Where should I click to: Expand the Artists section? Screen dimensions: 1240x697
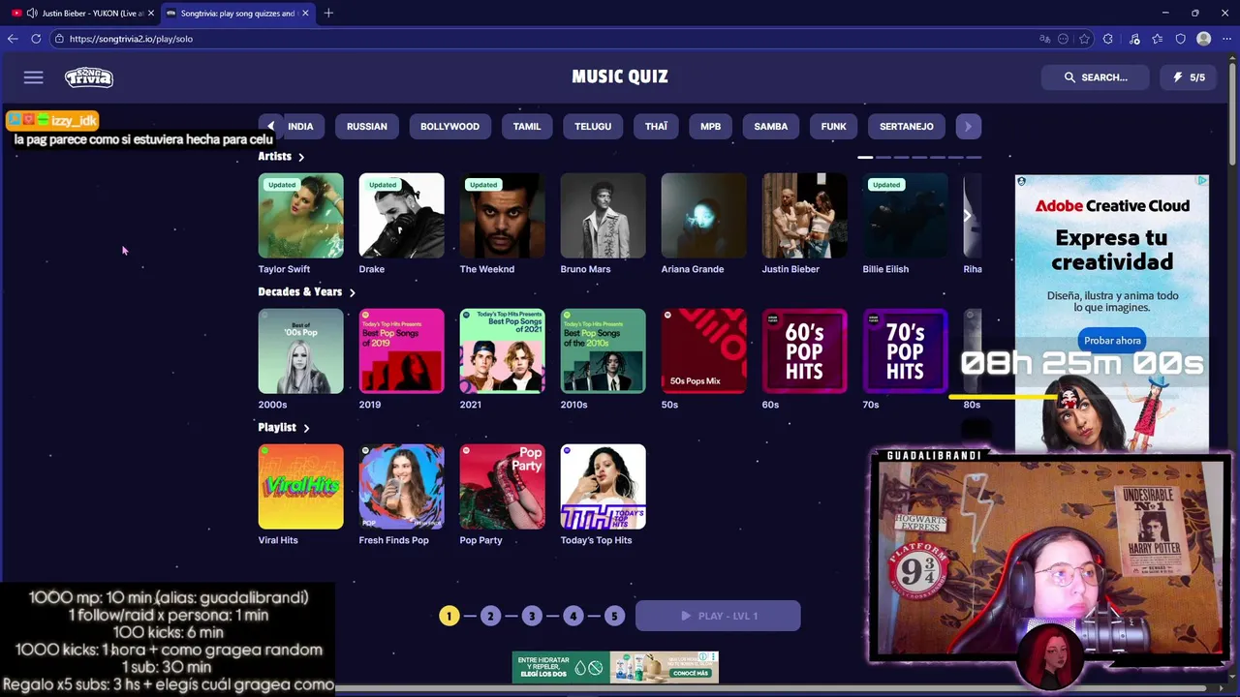pyautogui.click(x=281, y=156)
